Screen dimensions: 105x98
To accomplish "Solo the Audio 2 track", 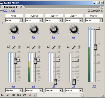I will [x=34, y=47].
